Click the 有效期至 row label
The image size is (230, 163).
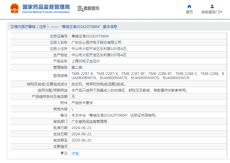coord(60,140)
